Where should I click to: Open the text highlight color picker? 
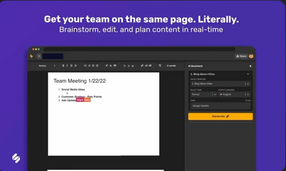(x=133, y=66)
